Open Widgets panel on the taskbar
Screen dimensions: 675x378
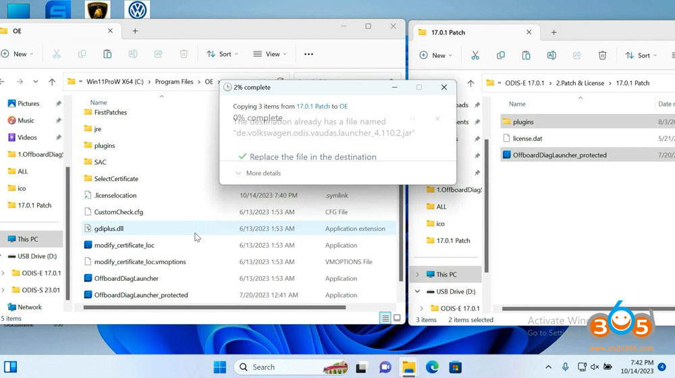(10, 367)
